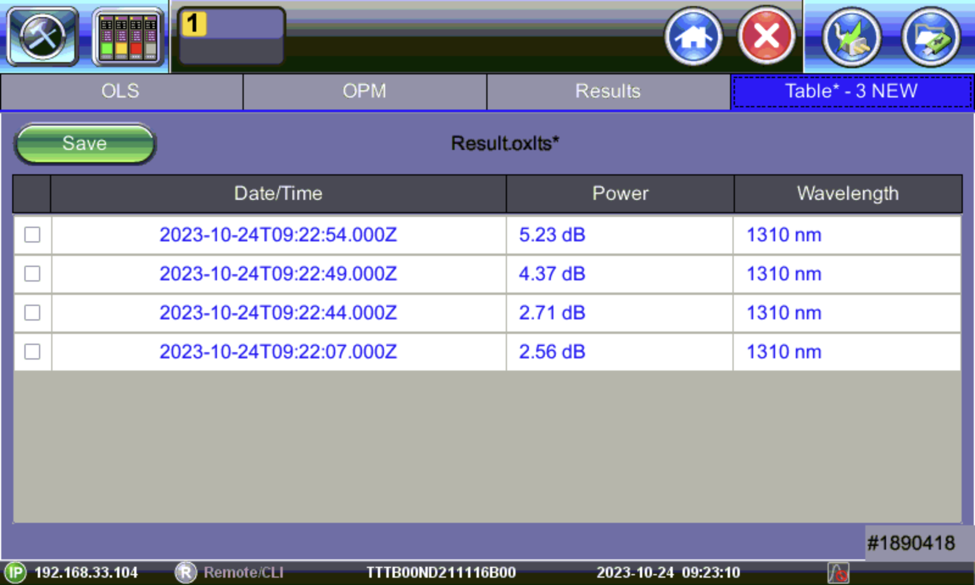Switch to the Results tab
The width and height of the screenshot is (975, 585).
[608, 91]
